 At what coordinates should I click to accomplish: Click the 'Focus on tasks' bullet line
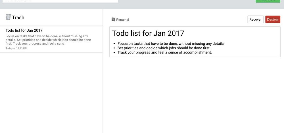click(171, 44)
